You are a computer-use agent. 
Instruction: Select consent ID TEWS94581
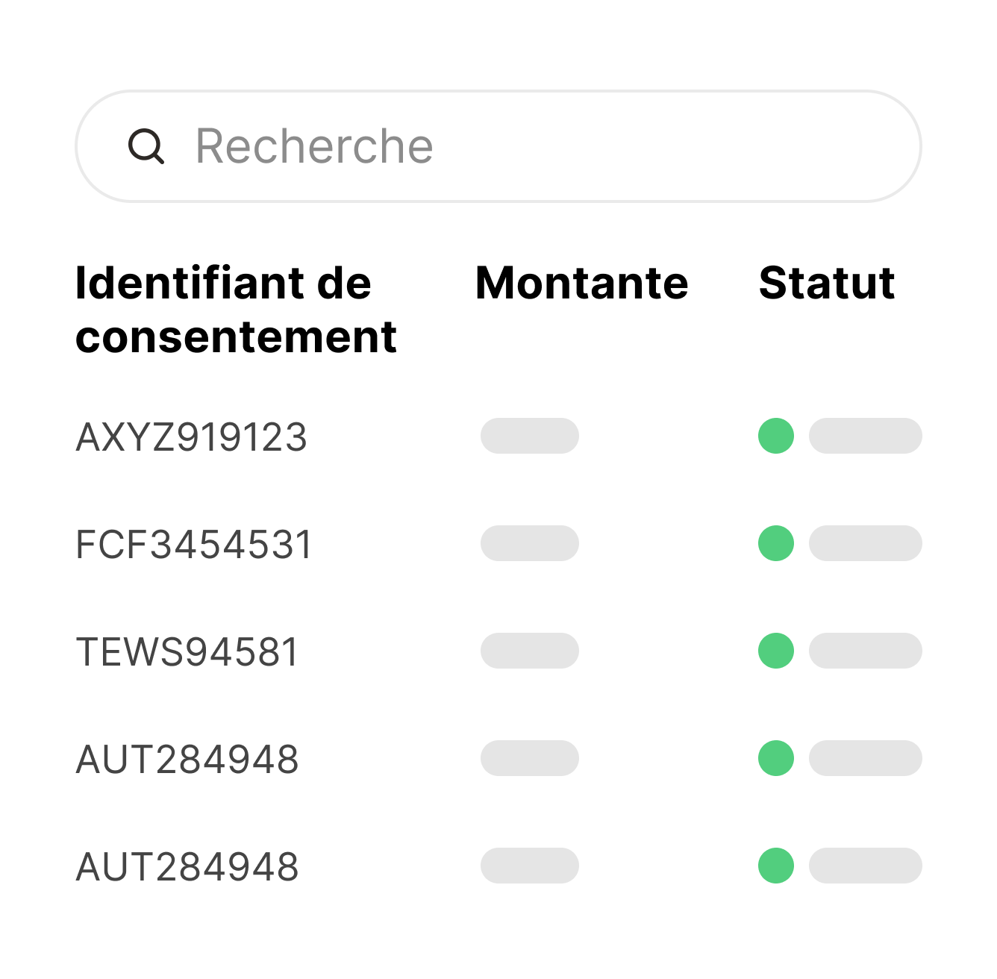pyautogui.click(x=187, y=652)
